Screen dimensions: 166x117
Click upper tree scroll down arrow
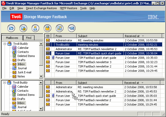pyautogui.click(x=41, y=76)
